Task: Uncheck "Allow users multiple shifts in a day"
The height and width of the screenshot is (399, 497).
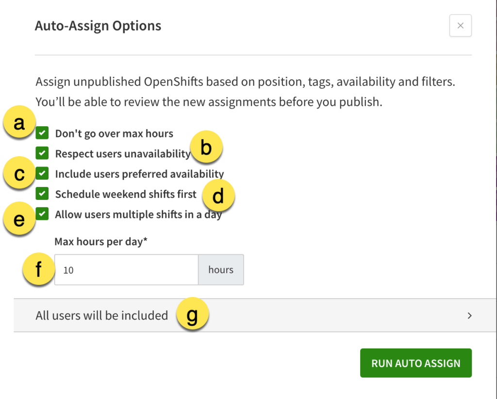Action: point(42,214)
